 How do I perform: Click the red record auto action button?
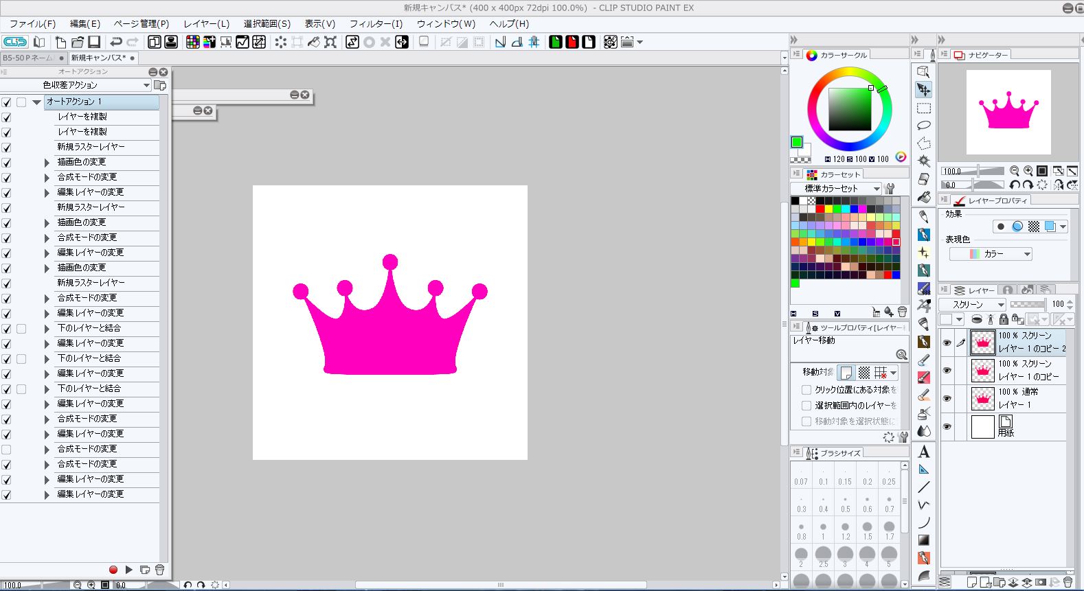(113, 570)
